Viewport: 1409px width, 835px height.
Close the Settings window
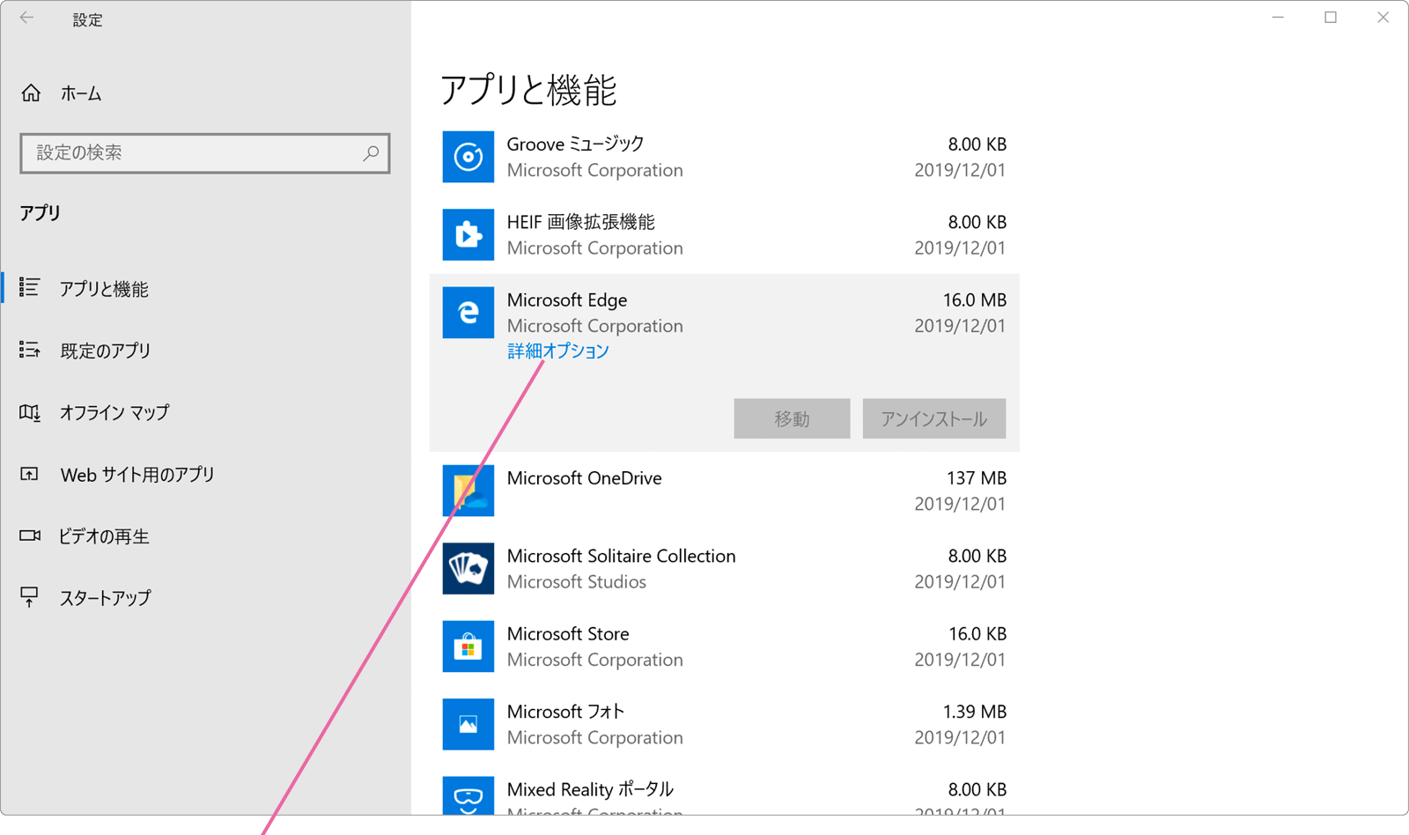pos(1383,18)
